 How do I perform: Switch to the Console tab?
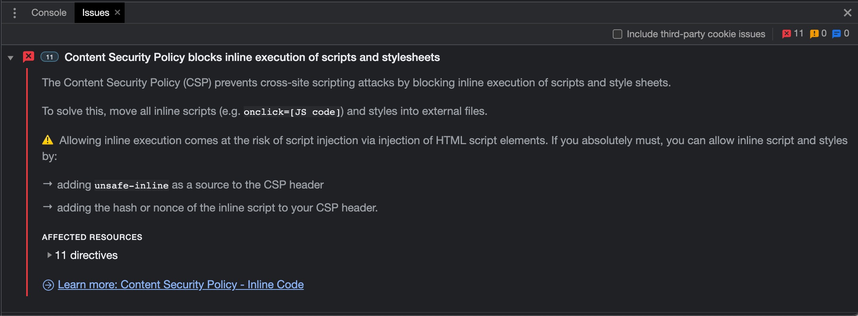click(x=49, y=13)
